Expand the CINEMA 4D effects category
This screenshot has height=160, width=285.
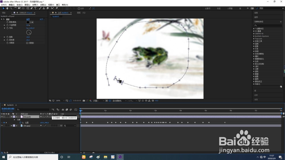tap(254, 34)
